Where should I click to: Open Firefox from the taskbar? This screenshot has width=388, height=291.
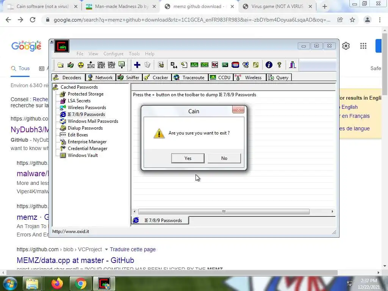point(57,283)
